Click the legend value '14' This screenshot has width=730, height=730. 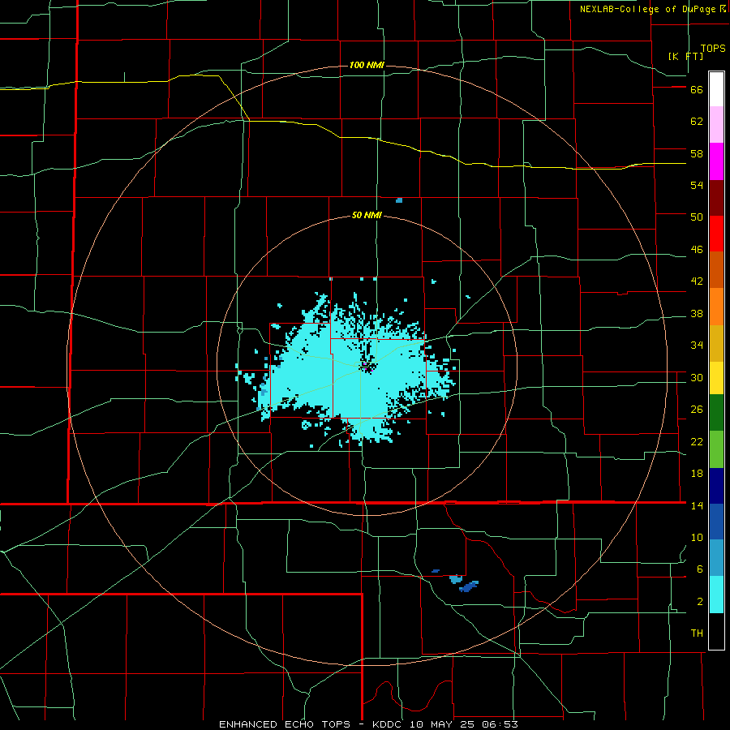click(x=697, y=505)
